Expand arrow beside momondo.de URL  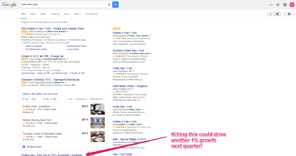tap(151, 53)
